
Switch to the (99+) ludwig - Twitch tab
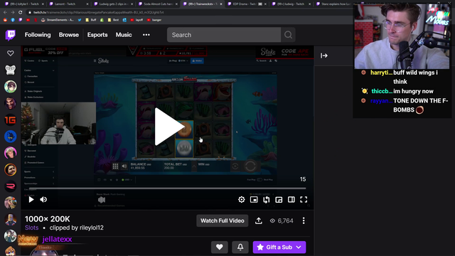pos(291,4)
